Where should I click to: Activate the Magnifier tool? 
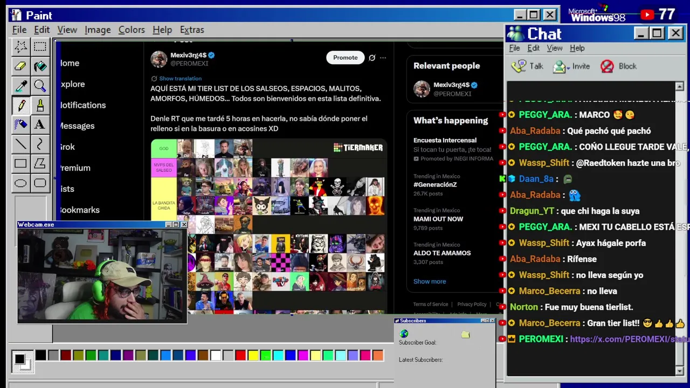[40, 86]
